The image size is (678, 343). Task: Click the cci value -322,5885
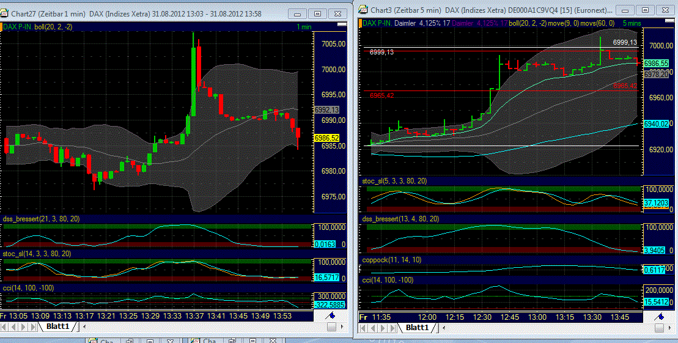coord(330,305)
